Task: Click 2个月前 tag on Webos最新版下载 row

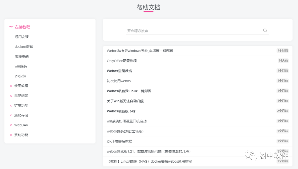Action: point(283,111)
